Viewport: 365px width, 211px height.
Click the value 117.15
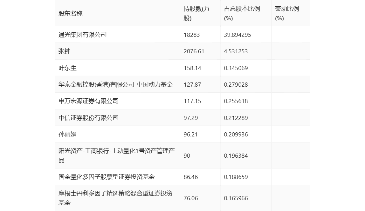[x=192, y=101]
